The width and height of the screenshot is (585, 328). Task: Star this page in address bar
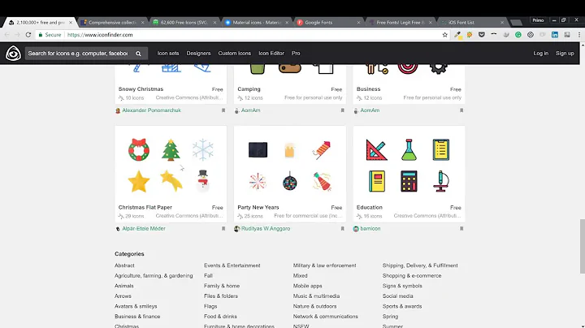(x=444, y=35)
